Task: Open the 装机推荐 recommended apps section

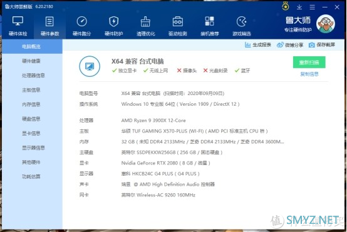Action: point(209,26)
